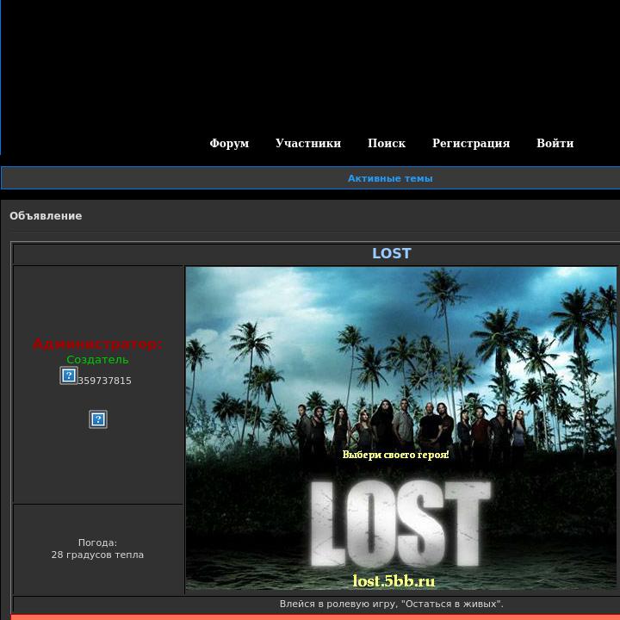Open the Регистрация sign-up page
620x620 pixels.
(471, 143)
